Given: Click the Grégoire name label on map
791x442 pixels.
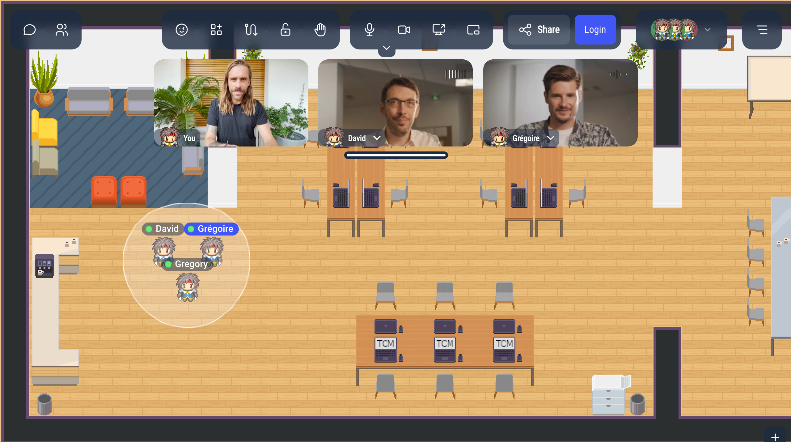Looking at the screenshot, I should pos(211,229).
